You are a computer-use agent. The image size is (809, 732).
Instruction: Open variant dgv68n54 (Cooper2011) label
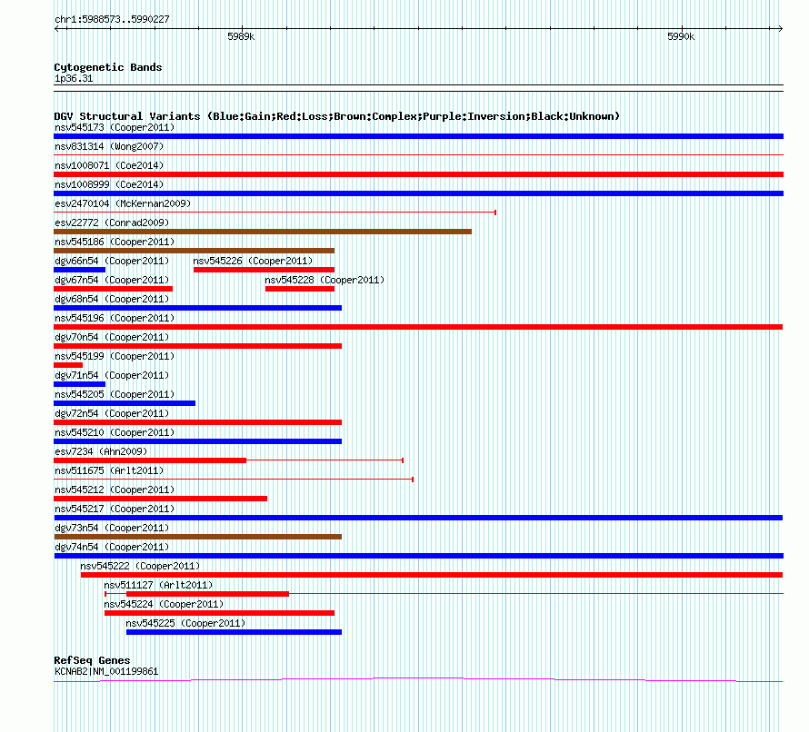(x=112, y=299)
